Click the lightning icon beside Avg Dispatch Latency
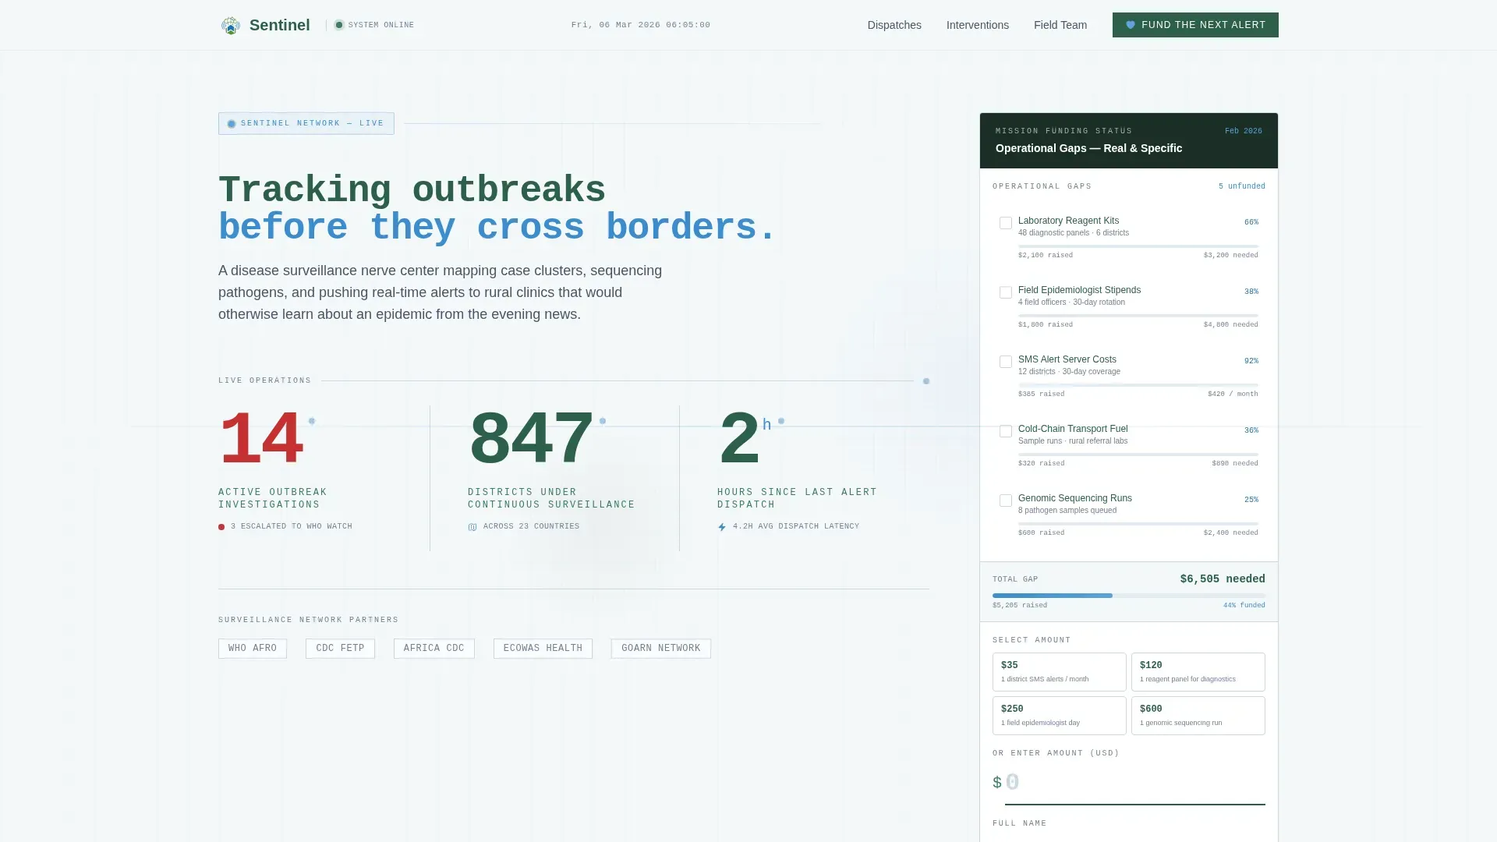This screenshot has width=1497, height=842. 722,527
